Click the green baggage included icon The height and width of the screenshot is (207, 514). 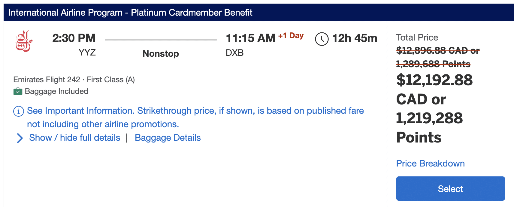tap(18, 91)
